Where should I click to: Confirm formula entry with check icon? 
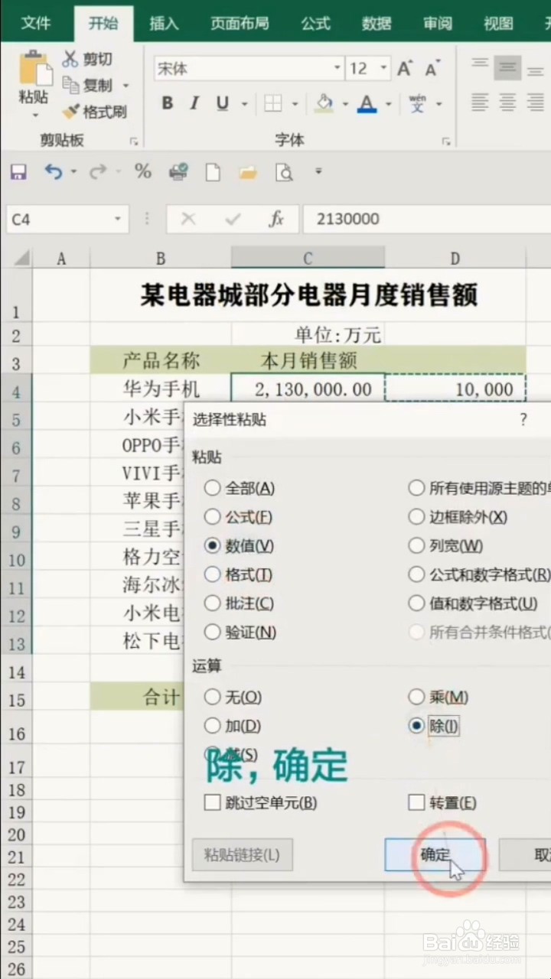[x=233, y=220]
